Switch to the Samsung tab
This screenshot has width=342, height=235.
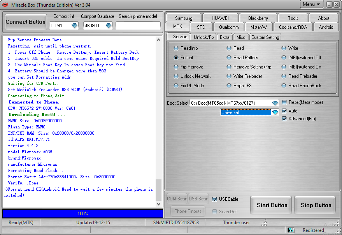pyautogui.click(x=184, y=18)
